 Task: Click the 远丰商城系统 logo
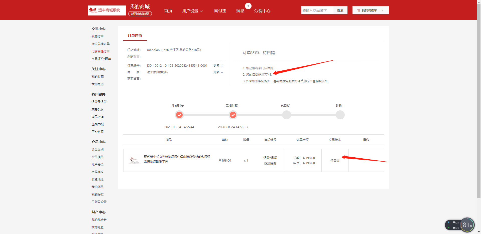107,10
